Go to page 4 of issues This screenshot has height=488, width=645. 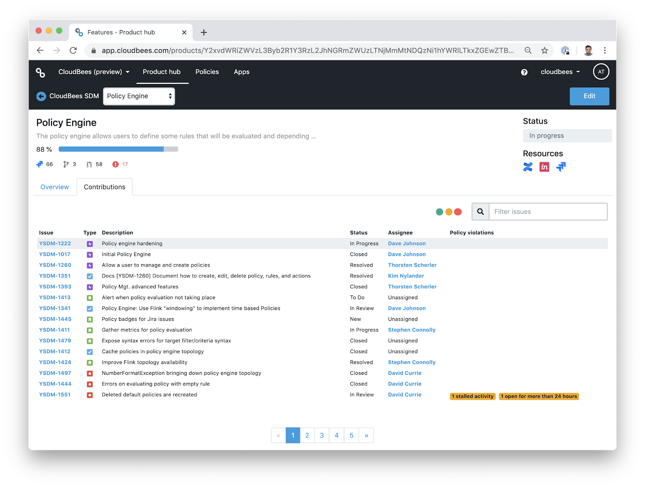(x=337, y=435)
